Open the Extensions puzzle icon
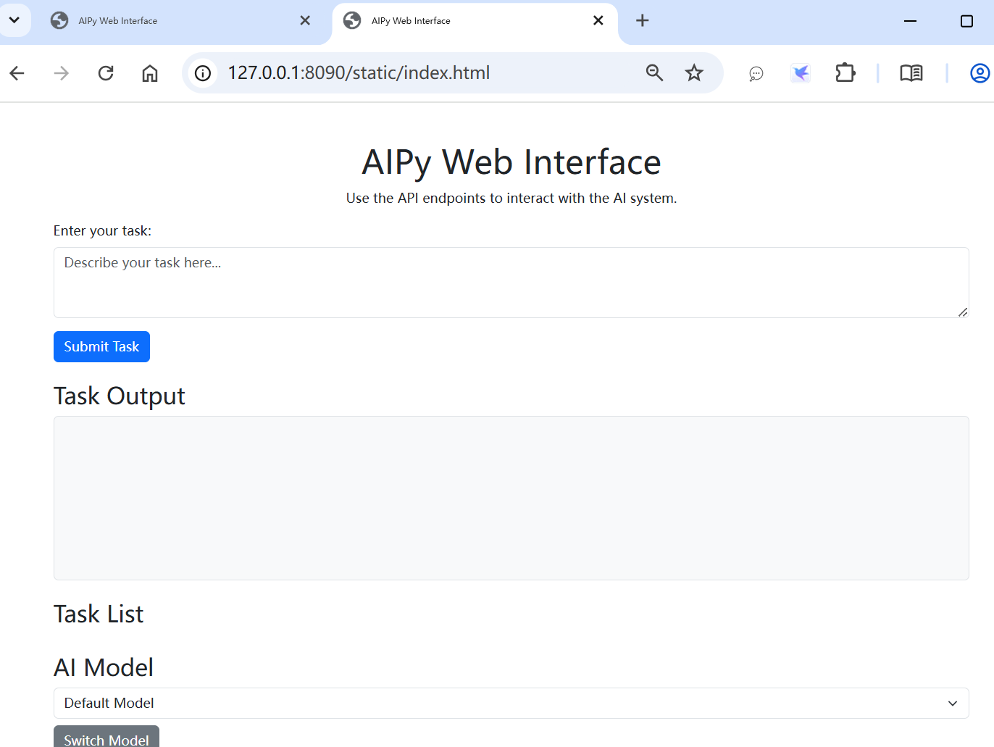Screen dimensions: 994x747 tap(845, 73)
